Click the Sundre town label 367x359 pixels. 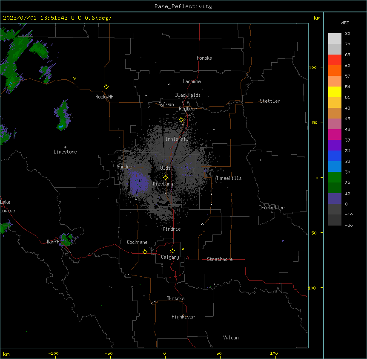tap(124, 167)
